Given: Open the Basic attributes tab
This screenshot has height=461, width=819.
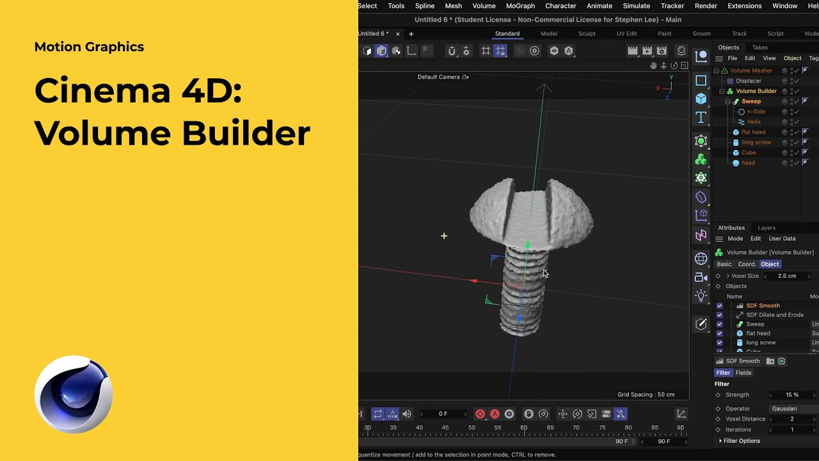Looking at the screenshot, I should 724,264.
